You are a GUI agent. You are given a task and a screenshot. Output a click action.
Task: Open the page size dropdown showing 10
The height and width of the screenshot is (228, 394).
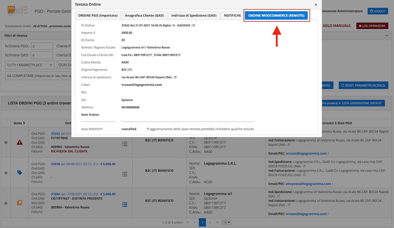[227, 222]
